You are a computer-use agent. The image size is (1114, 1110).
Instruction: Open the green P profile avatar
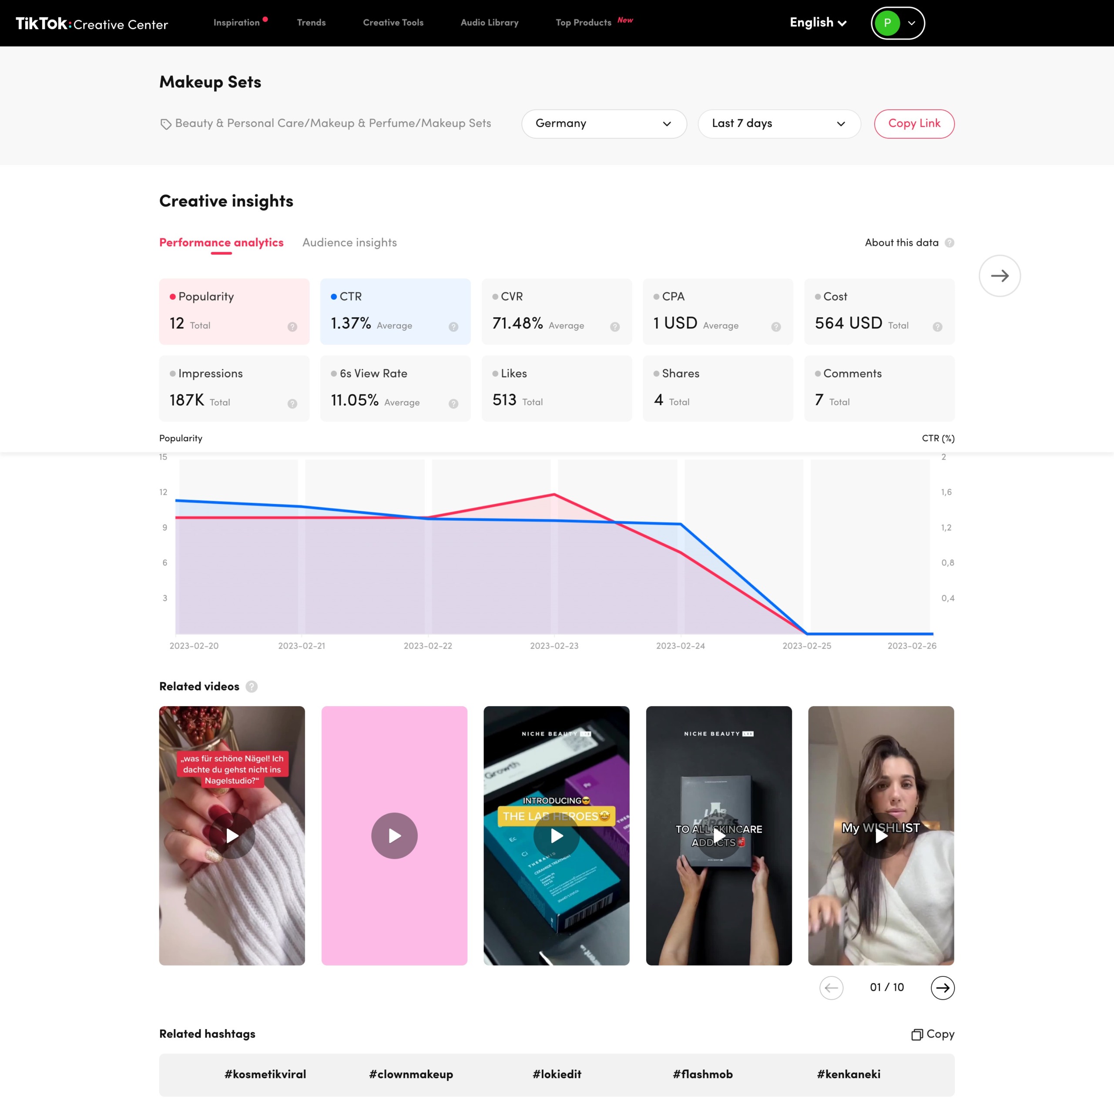coord(887,23)
